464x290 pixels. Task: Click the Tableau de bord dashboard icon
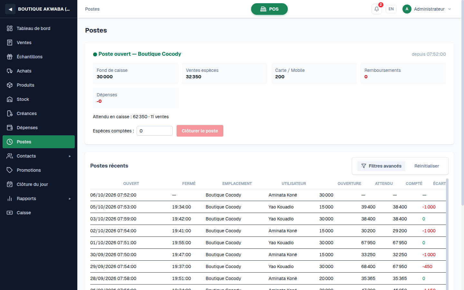10,28
